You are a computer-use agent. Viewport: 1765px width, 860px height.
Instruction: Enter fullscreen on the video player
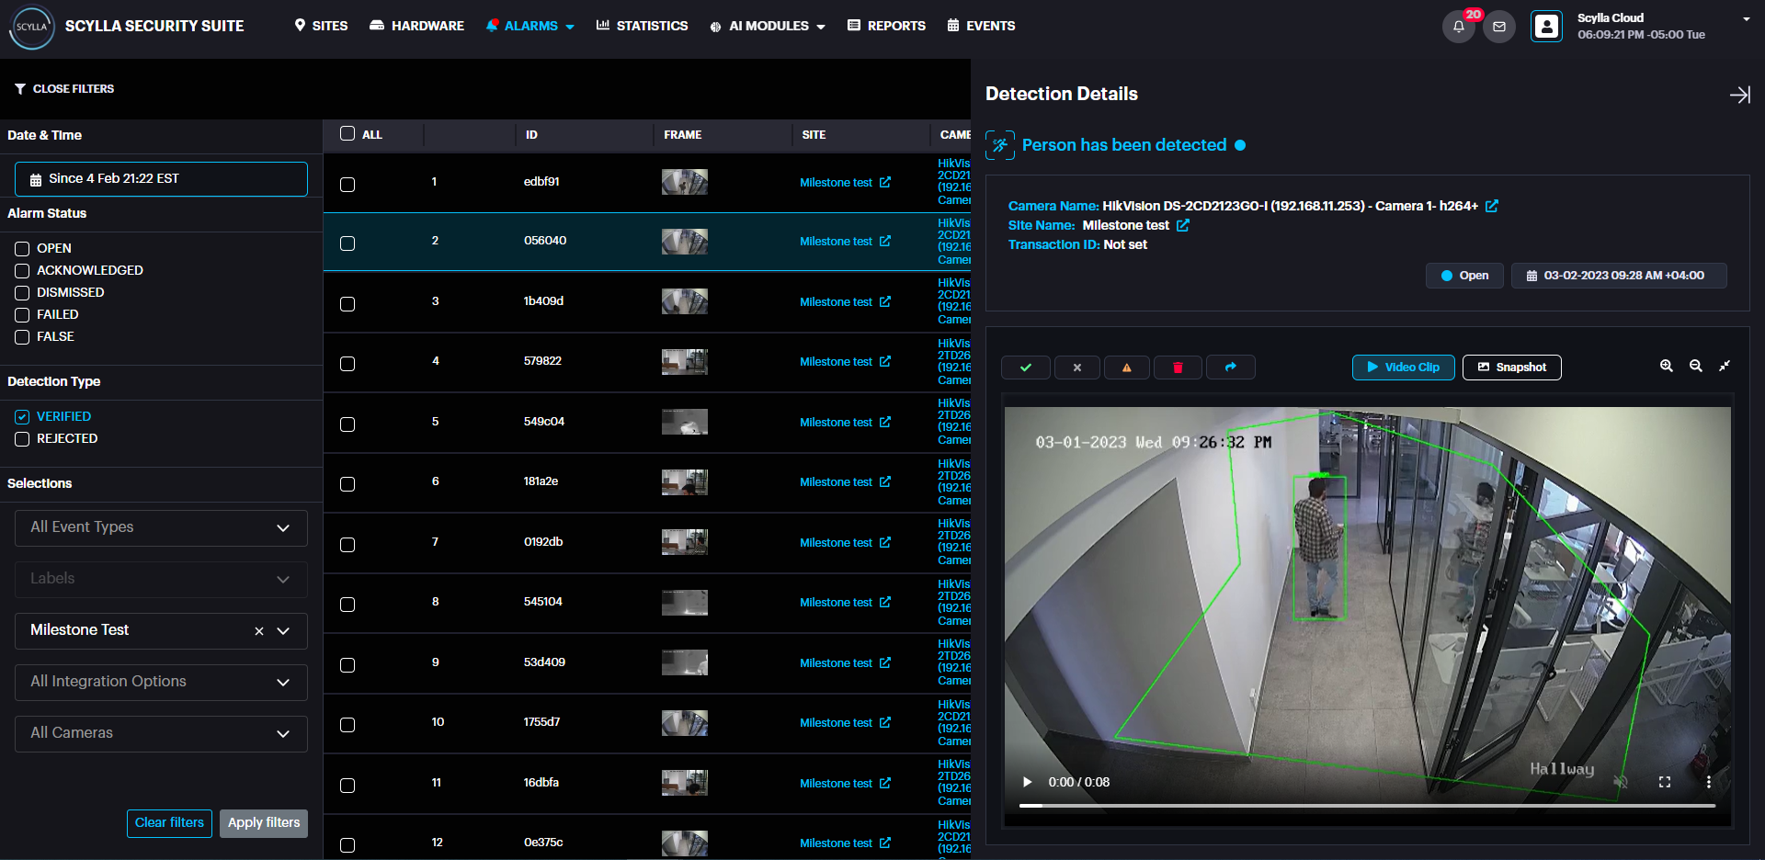pos(1664,782)
